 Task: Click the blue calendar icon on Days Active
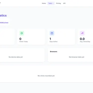pos(52,33)
